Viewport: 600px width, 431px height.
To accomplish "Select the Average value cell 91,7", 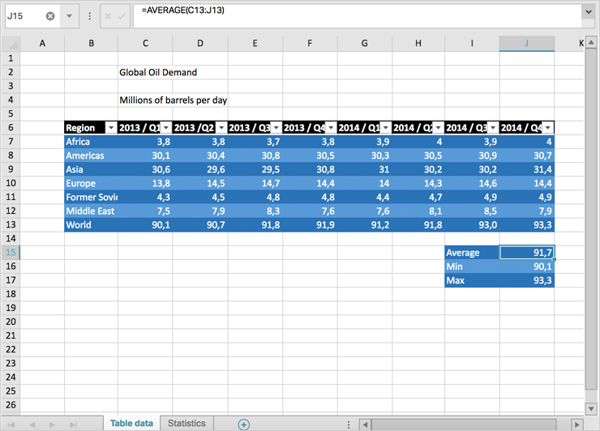I will click(x=527, y=253).
